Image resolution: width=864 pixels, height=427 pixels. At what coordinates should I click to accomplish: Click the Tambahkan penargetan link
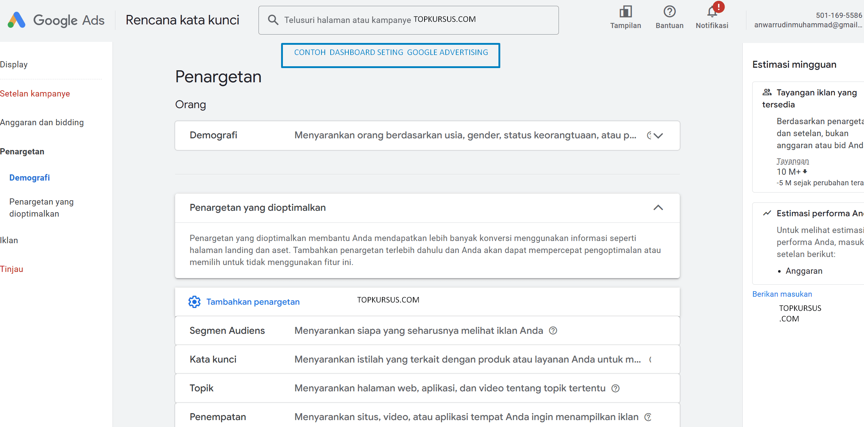click(x=253, y=302)
